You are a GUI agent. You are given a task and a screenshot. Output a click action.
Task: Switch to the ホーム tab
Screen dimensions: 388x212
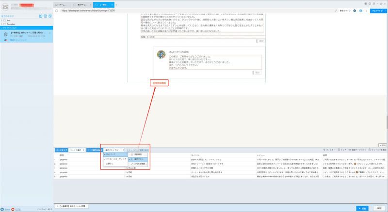click(62, 5)
